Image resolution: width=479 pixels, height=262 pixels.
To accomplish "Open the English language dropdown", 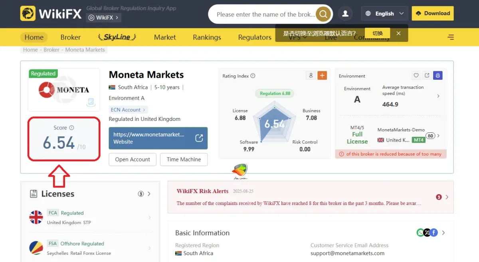I will [385, 14].
